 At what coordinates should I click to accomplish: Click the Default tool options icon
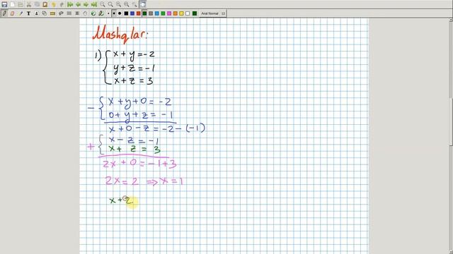point(93,13)
